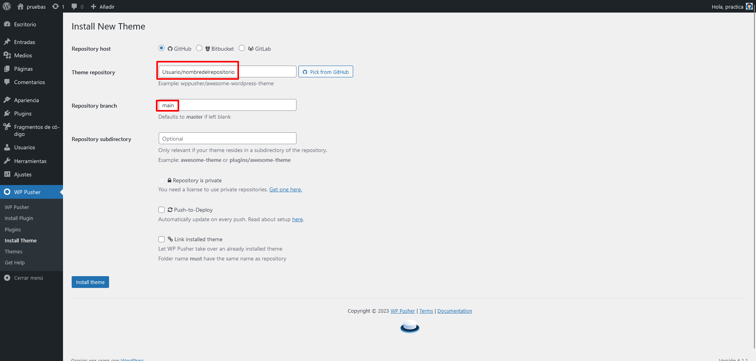The width and height of the screenshot is (756, 361).
Task: Click the plus icon for Añadir
Action: [93, 7]
